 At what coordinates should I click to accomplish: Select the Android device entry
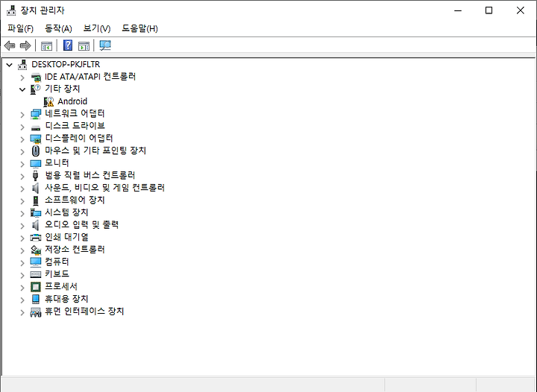[x=72, y=101]
